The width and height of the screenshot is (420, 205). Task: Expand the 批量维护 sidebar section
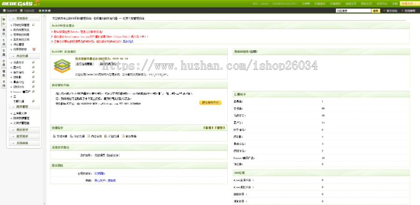click(24, 137)
